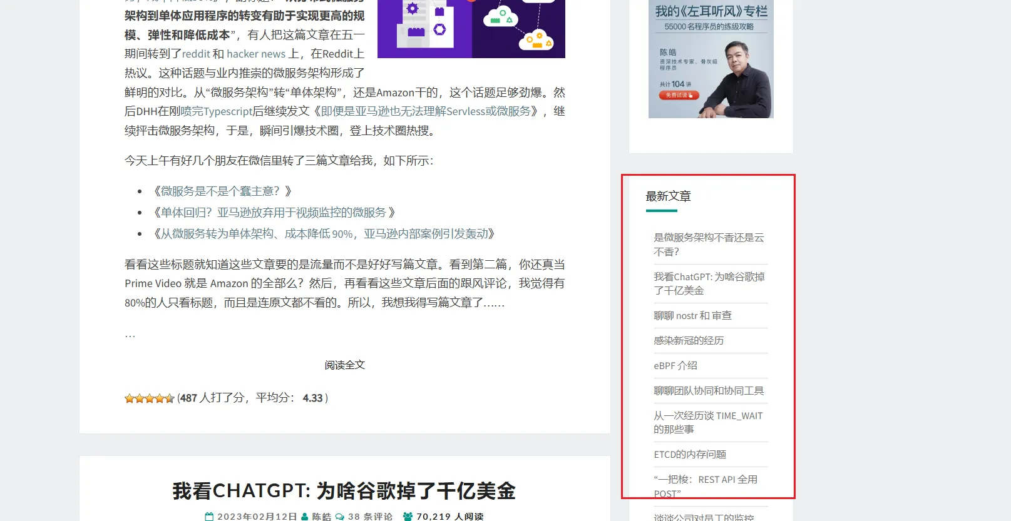1011x521 pixels.
Task: Open the reddit link in the article
Action: [x=196, y=54]
